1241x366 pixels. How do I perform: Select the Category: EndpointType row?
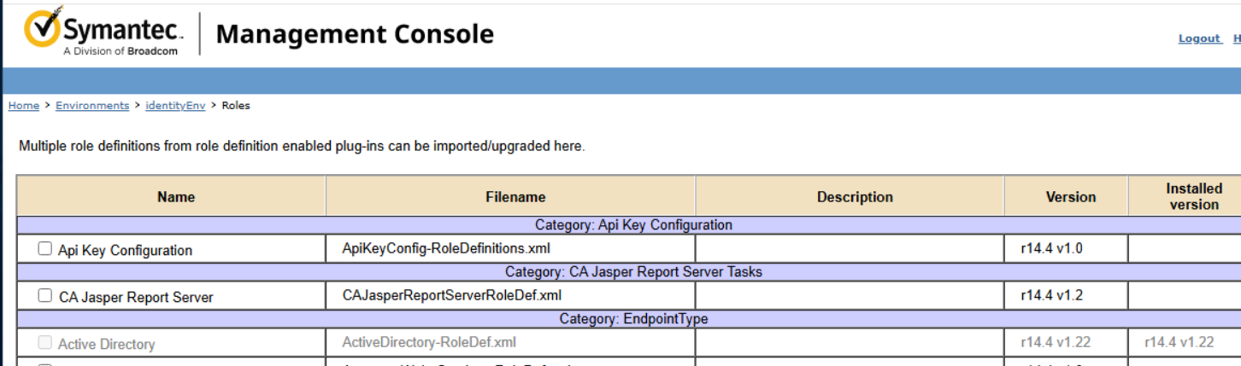(x=633, y=319)
